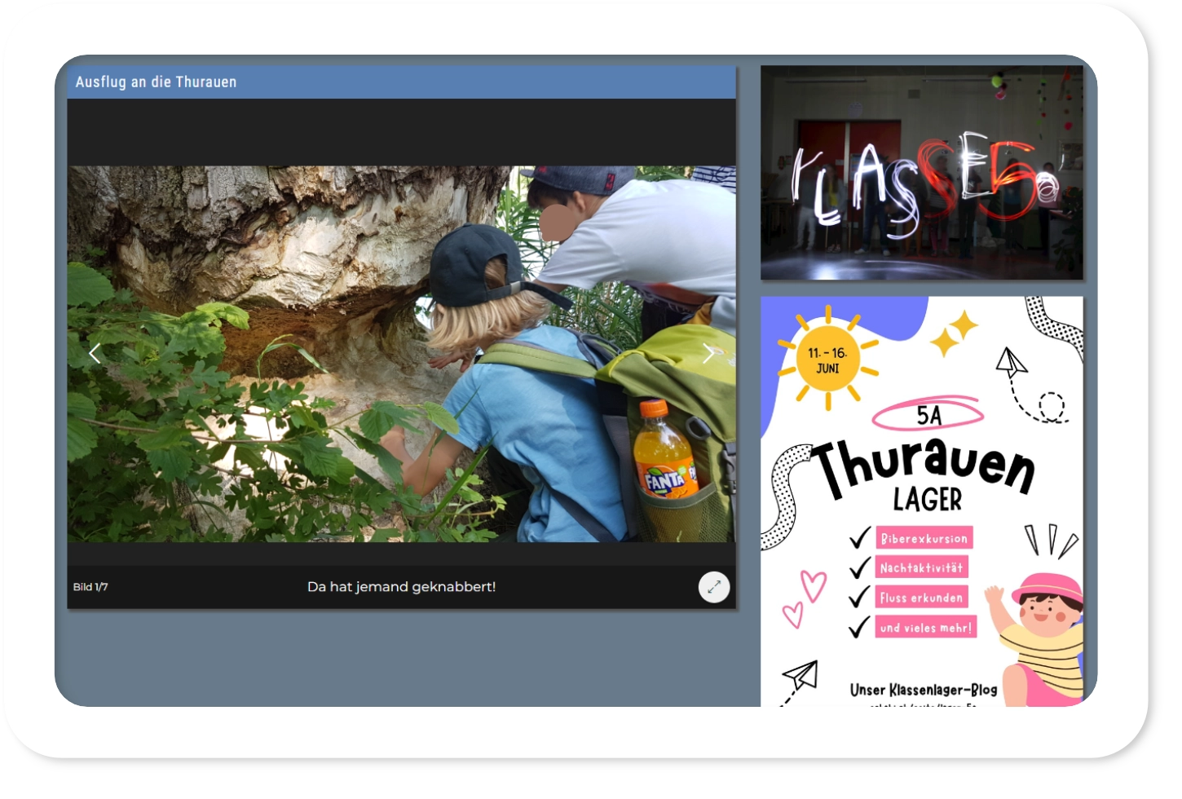
Task: Open the gallery in fullscreen view
Action: click(x=714, y=587)
